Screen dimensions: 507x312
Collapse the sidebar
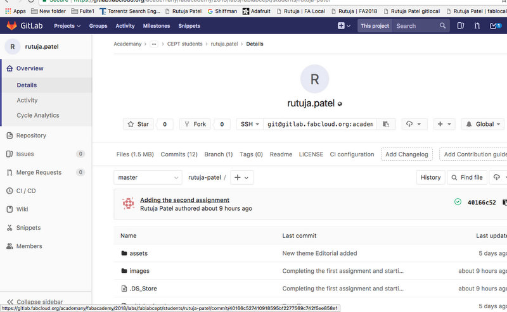(35, 302)
